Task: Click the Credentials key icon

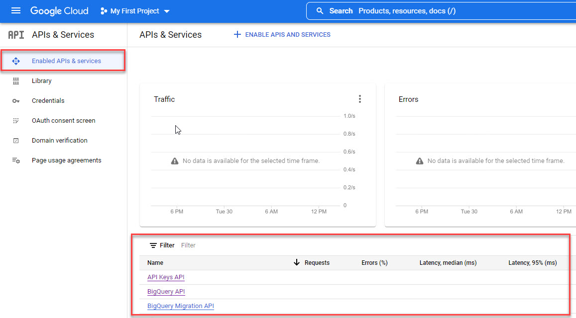Action: 16,101
